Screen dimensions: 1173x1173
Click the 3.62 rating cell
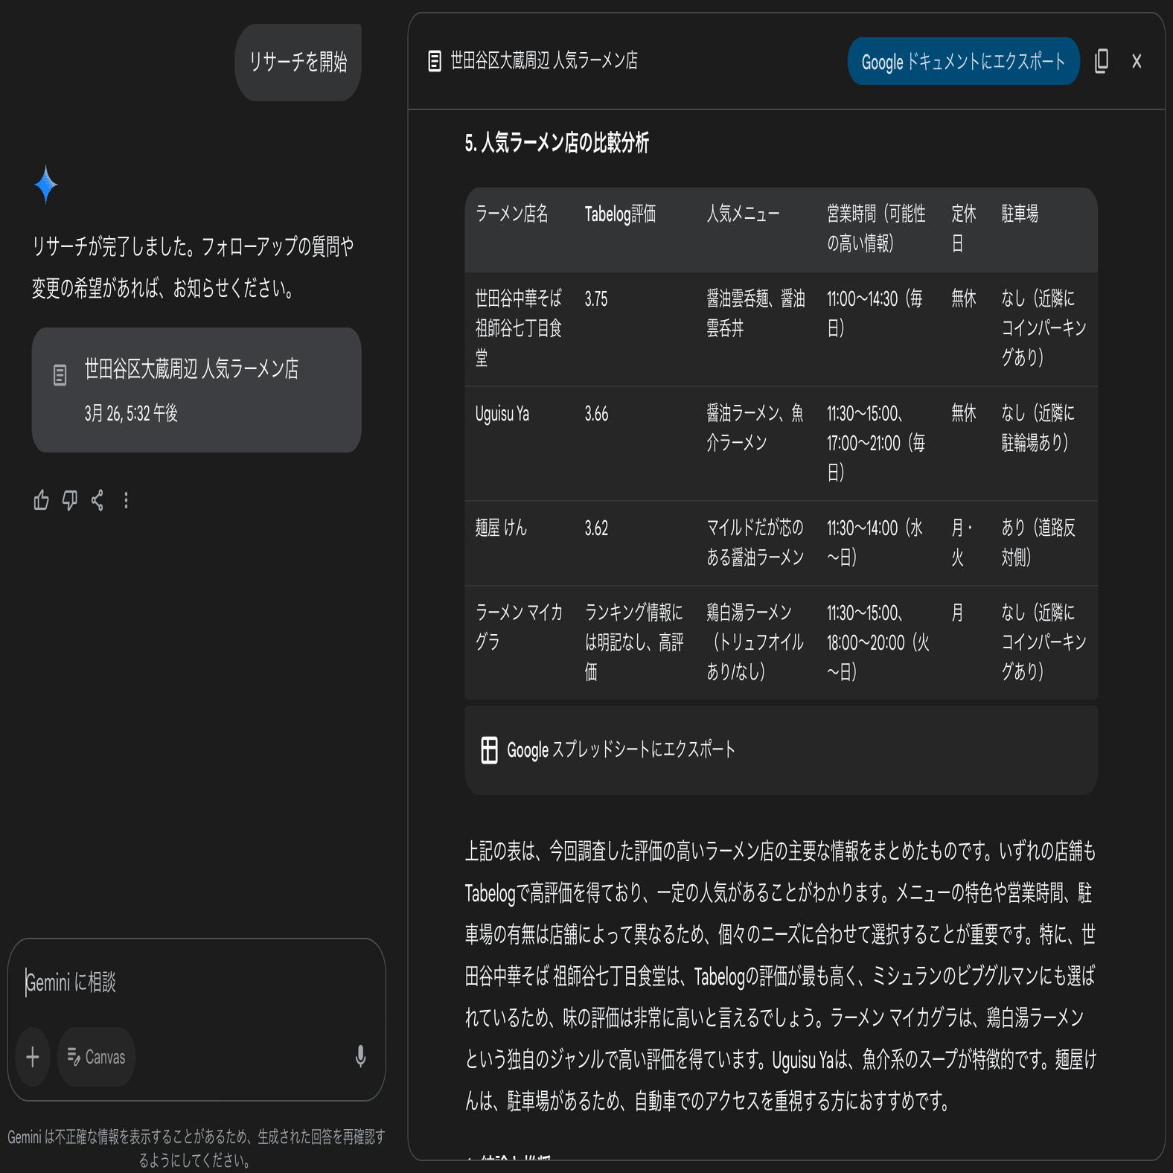(x=596, y=528)
